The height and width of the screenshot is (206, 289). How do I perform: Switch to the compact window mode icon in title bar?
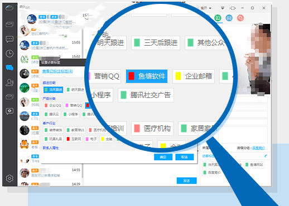click(x=233, y=8)
